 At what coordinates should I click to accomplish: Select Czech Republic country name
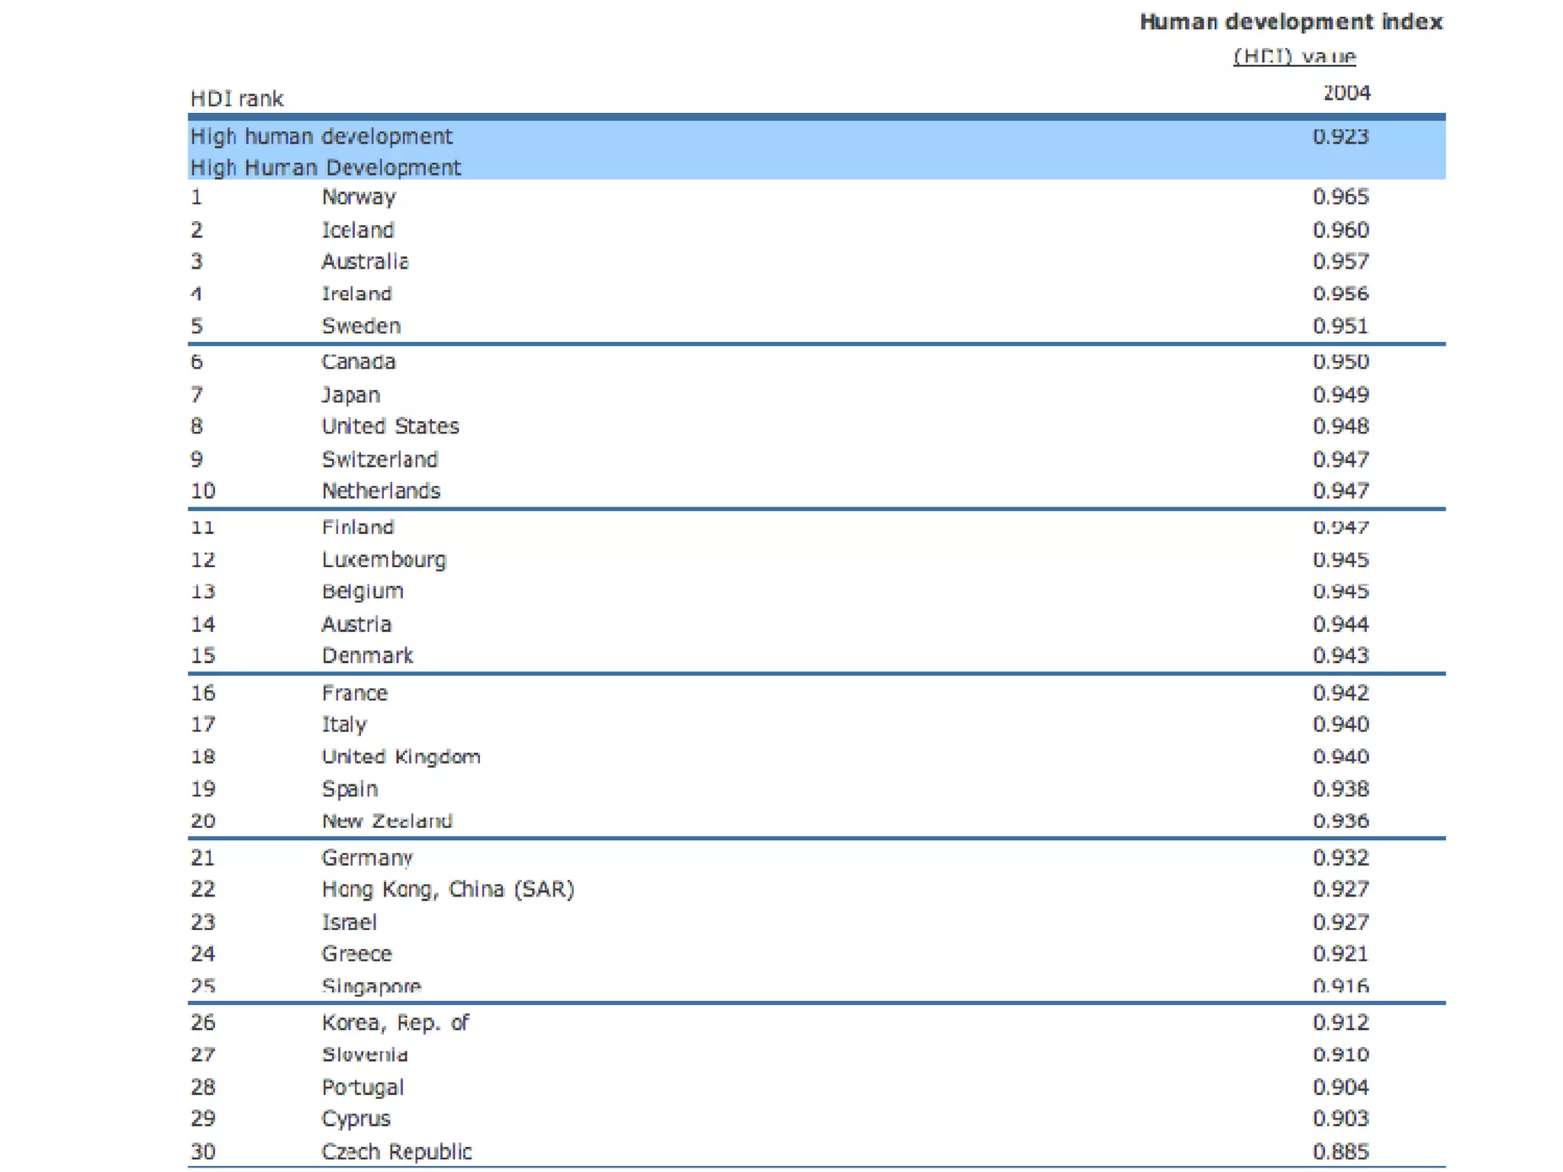(x=397, y=1151)
